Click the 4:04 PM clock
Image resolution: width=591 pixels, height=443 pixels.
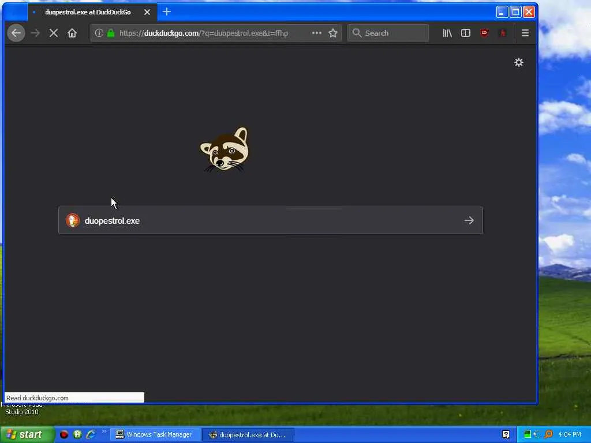(570, 434)
